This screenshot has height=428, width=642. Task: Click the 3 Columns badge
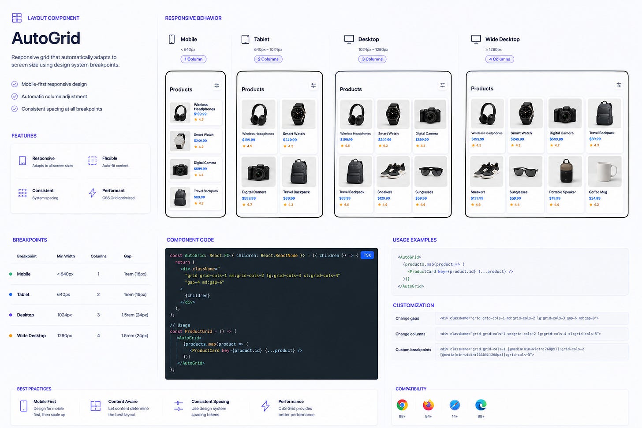click(373, 59)
